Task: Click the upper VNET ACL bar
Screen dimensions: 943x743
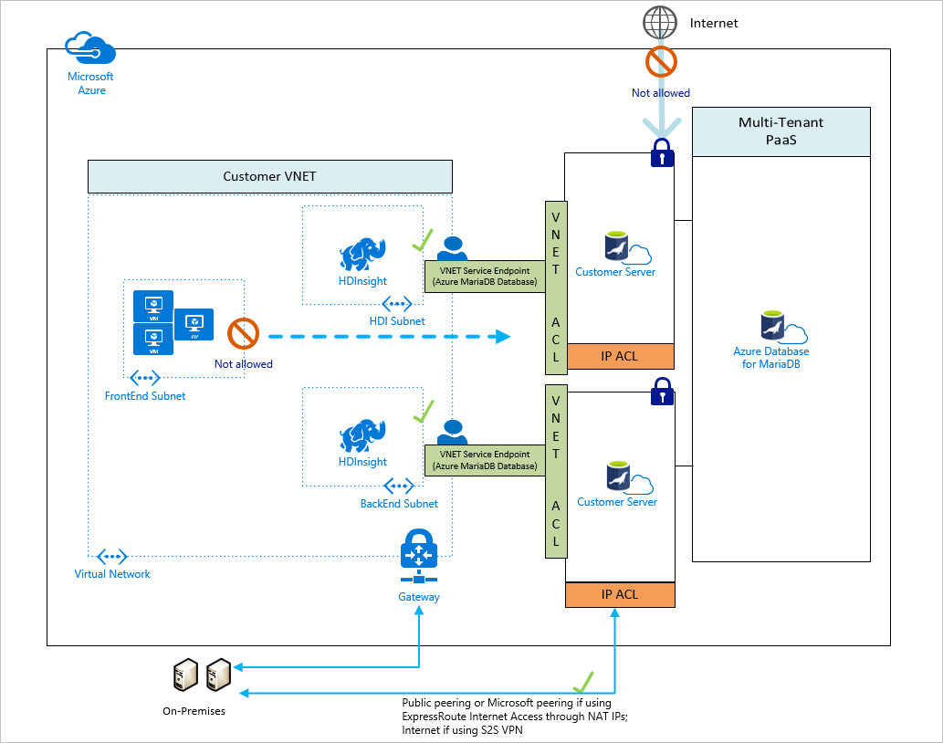Action: (556, 288)
